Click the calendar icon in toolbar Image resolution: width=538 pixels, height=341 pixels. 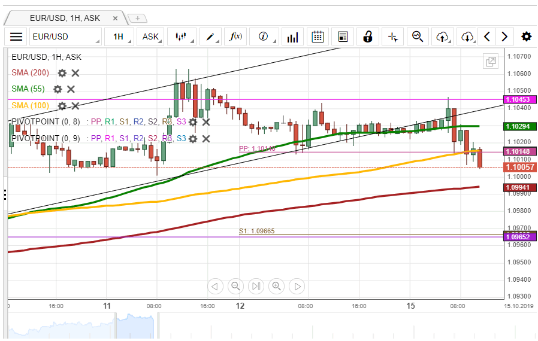pyautogui.click(x=318, y=36)
